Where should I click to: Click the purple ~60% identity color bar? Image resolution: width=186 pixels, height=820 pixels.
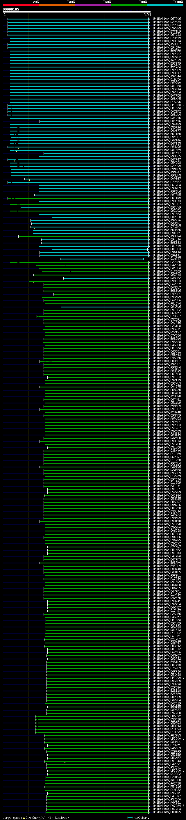(93, 5)
